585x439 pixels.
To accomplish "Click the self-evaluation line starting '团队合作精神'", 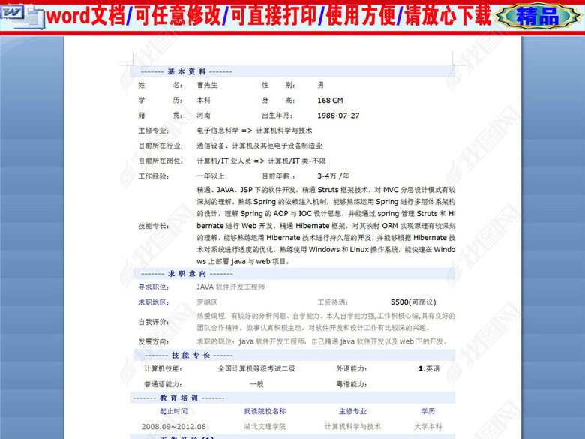I will 313,328.
